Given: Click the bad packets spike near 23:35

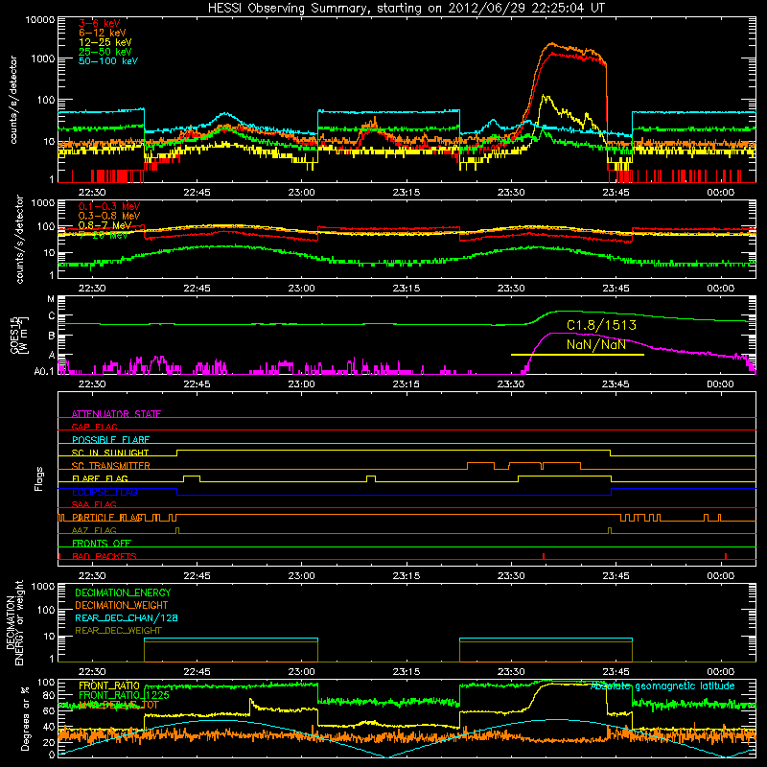Looking at the screenshot, I should tap(544, 556).
